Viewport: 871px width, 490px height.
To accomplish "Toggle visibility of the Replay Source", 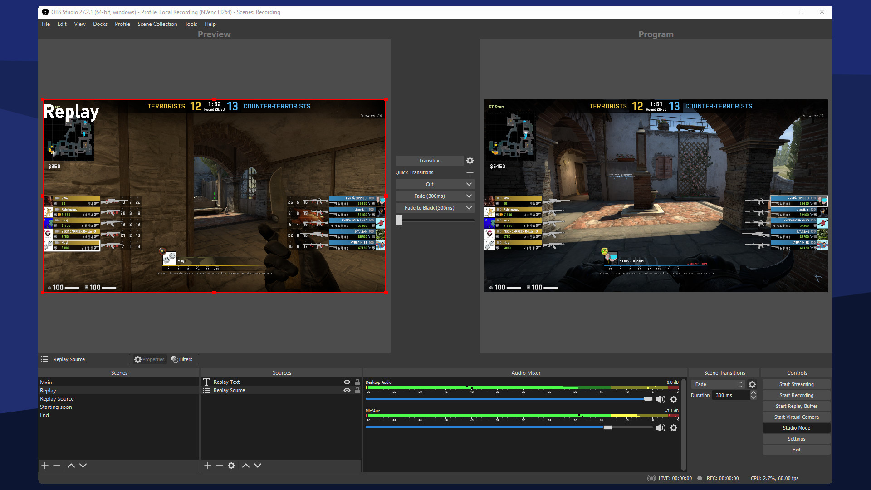I will [347, 390].
